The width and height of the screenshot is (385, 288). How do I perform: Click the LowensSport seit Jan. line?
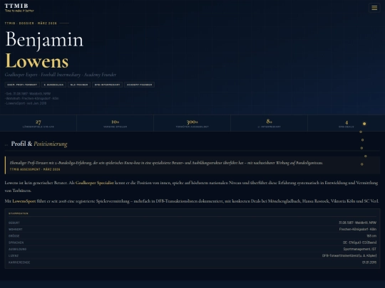26,103
